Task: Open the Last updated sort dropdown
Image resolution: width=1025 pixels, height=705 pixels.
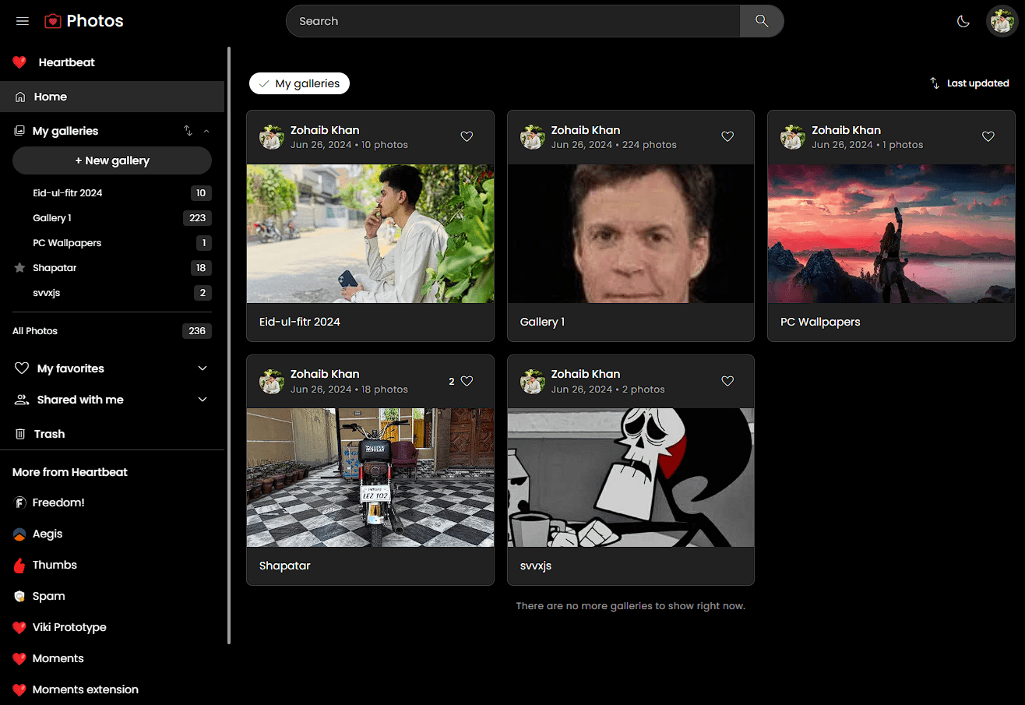Action: 969,83
